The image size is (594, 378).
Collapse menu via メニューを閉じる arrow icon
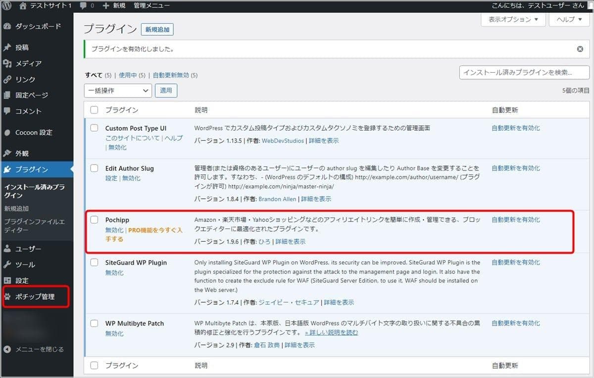[7, 349]
